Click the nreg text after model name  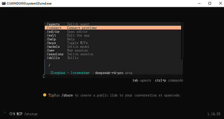coord(129,73)
